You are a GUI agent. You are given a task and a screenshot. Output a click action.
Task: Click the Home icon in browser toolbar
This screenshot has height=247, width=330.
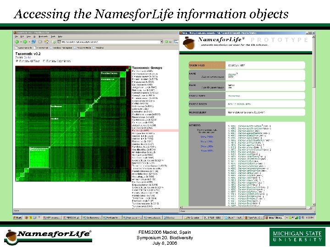pyautogui.click(x=46, y=42)
